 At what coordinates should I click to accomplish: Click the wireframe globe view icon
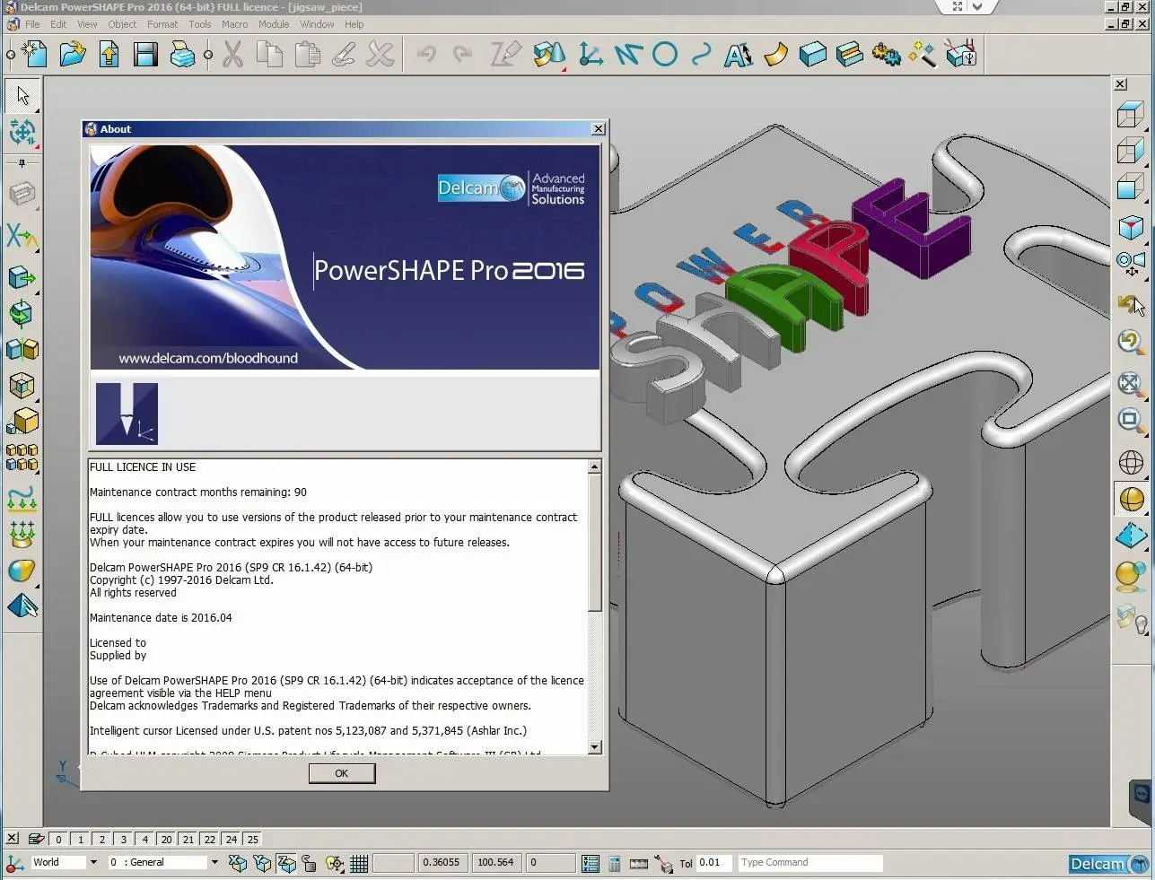tap(1131, 462)
